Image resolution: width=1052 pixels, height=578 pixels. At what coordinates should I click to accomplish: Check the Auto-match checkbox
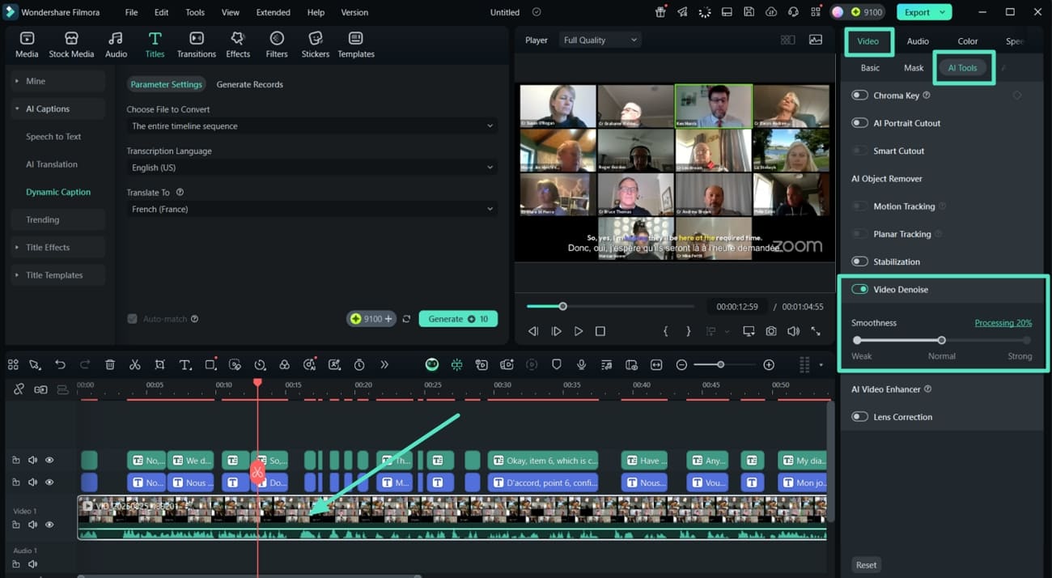(x=132, y=319)
